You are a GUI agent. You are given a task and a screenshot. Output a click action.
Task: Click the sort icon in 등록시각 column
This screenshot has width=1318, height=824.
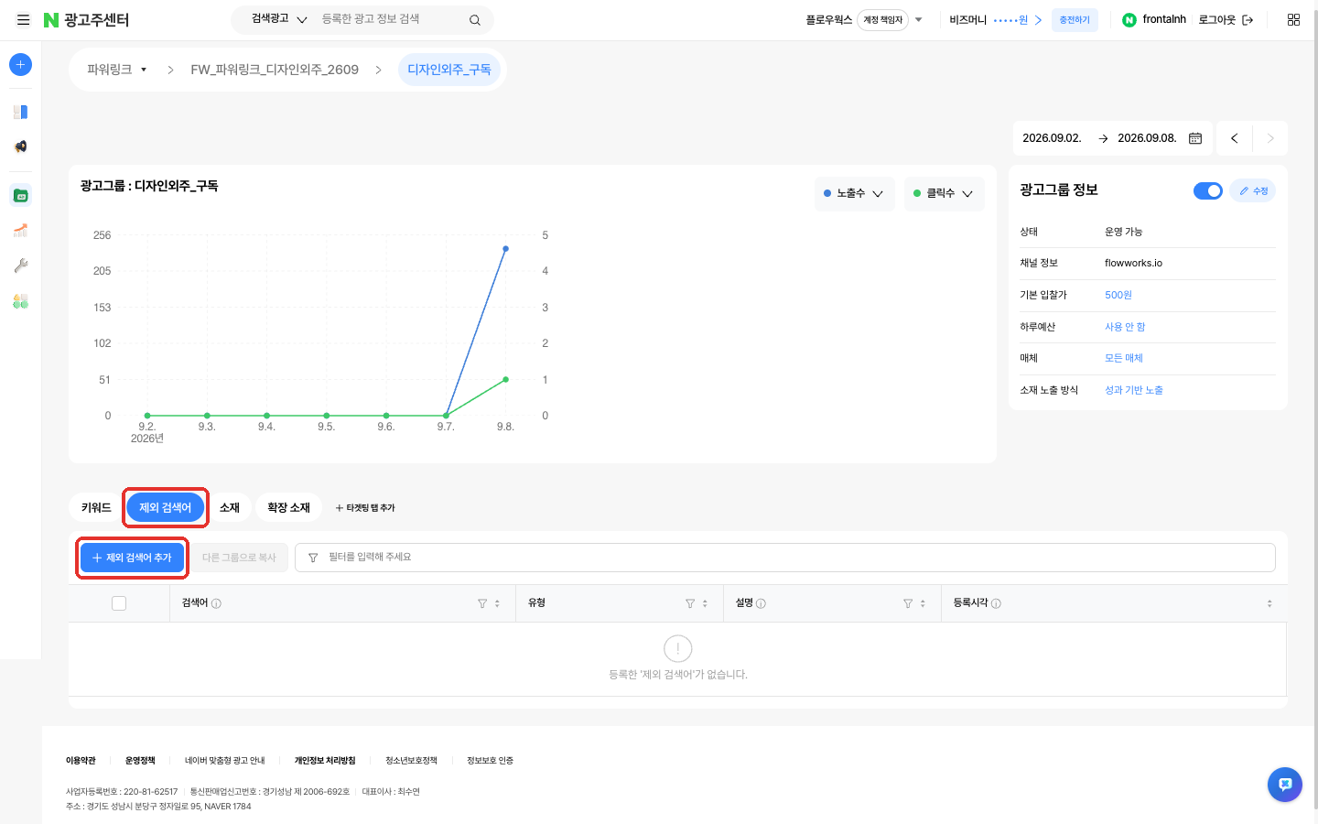click(x=1269, y=603)
